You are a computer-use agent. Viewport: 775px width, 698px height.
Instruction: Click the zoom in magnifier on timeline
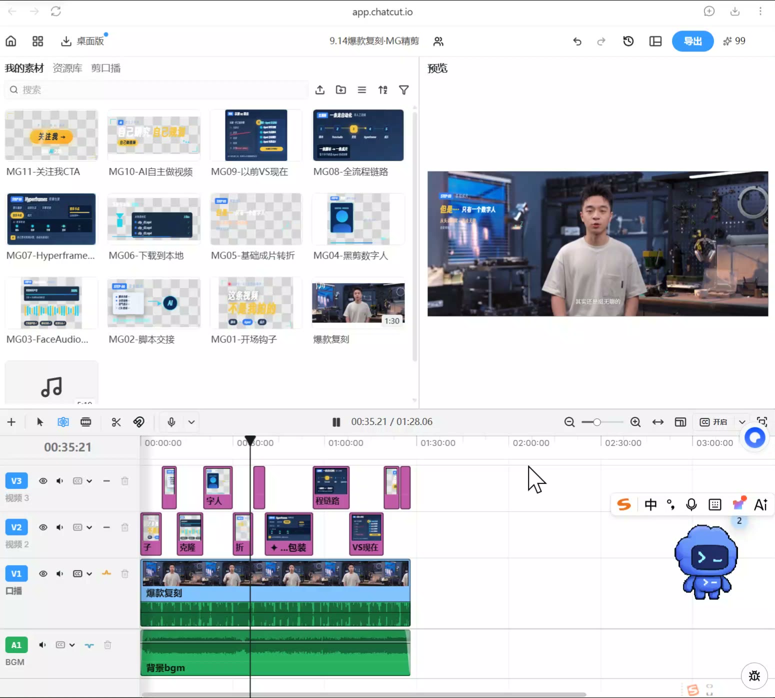(635, 422)
